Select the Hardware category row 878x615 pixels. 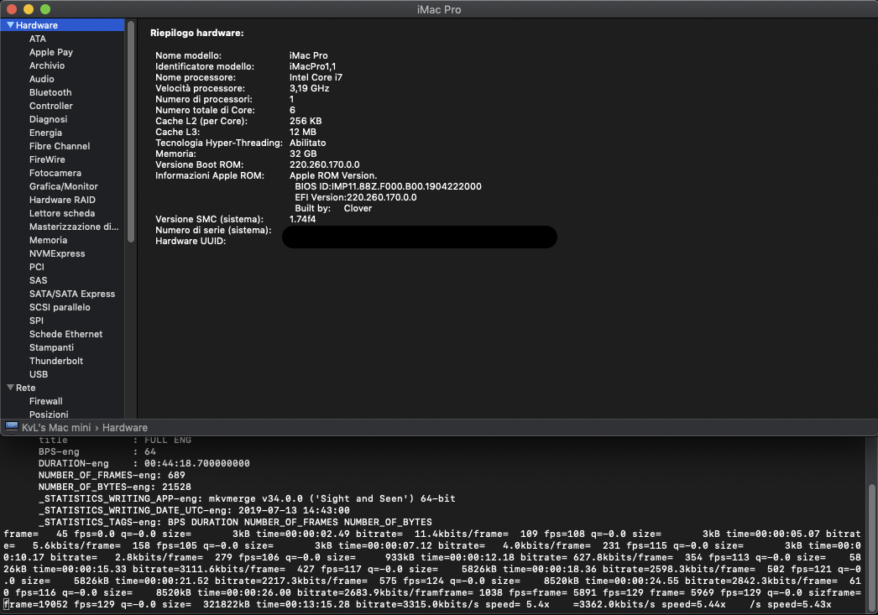[x=62, y=25]
